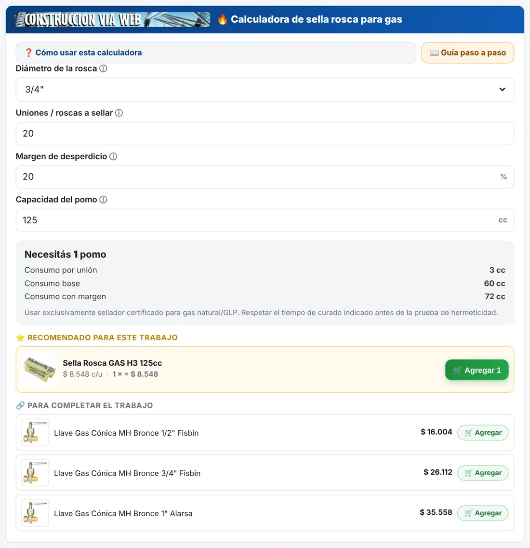530x548 pixels.
Task: Add Llave Gas Cónica 3/4" Fisbin to cart
Action: coord(482,473)
